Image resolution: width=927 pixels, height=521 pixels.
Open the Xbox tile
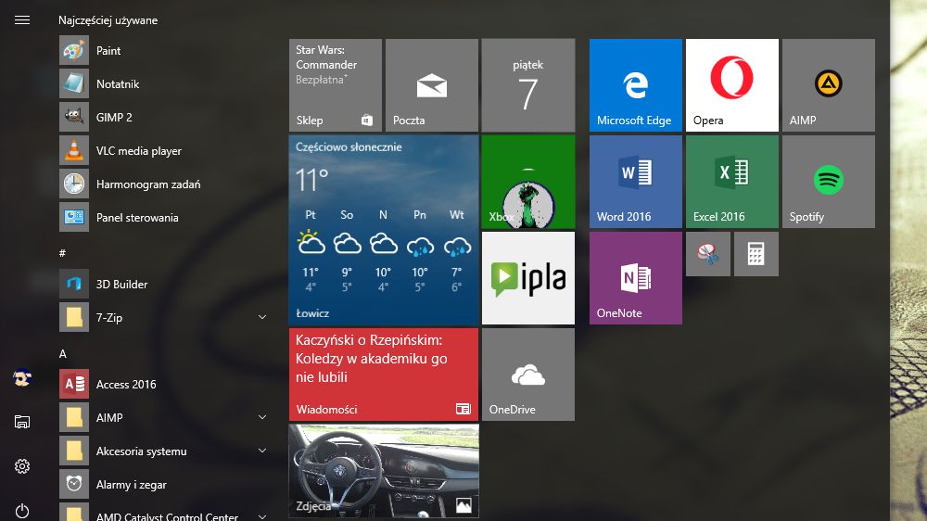(528, 182)
